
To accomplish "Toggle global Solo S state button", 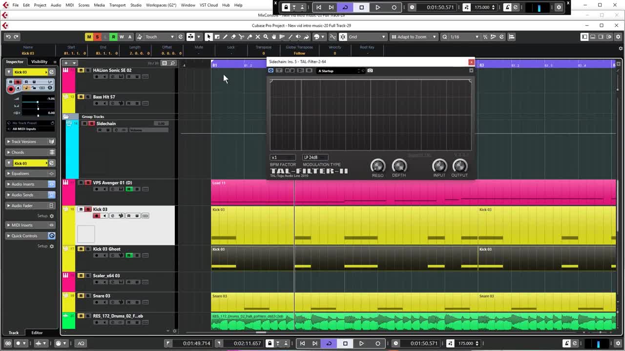I will 97,37.
